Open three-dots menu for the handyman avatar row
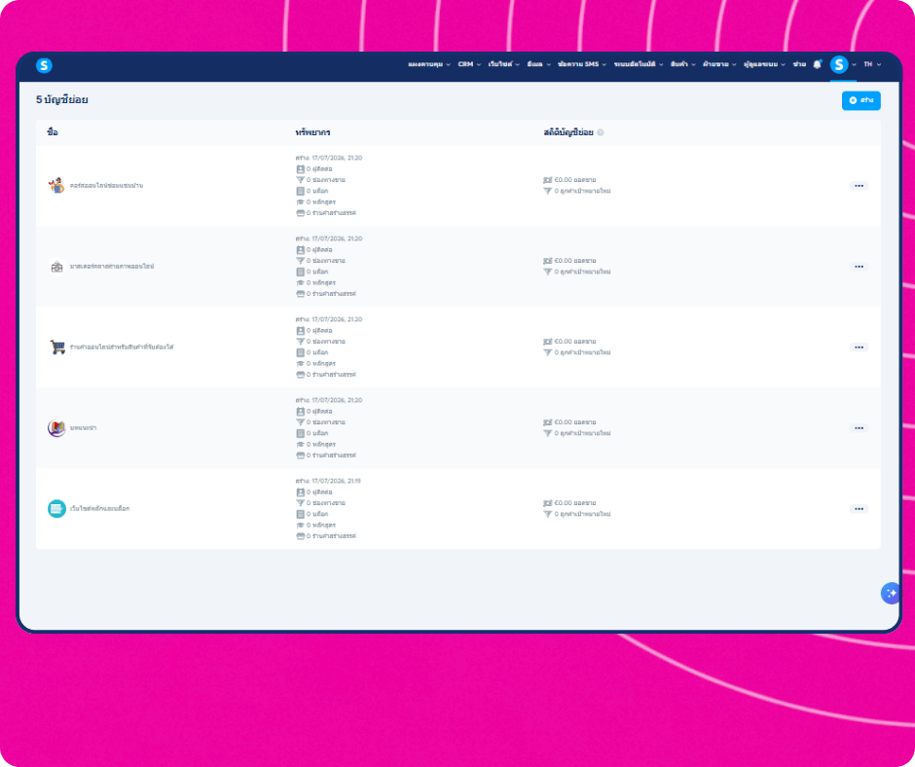Screen dimensions: 915x767 pos(859,186)
